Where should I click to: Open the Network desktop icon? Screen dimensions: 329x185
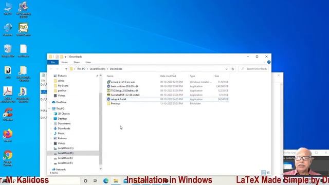pyautogui.click(x=8, y=29)
